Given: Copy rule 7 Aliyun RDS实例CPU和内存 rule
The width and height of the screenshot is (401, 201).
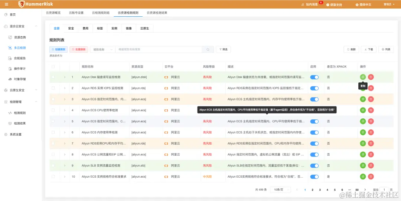Looking at the screenshot, I should tap(363, 143).
